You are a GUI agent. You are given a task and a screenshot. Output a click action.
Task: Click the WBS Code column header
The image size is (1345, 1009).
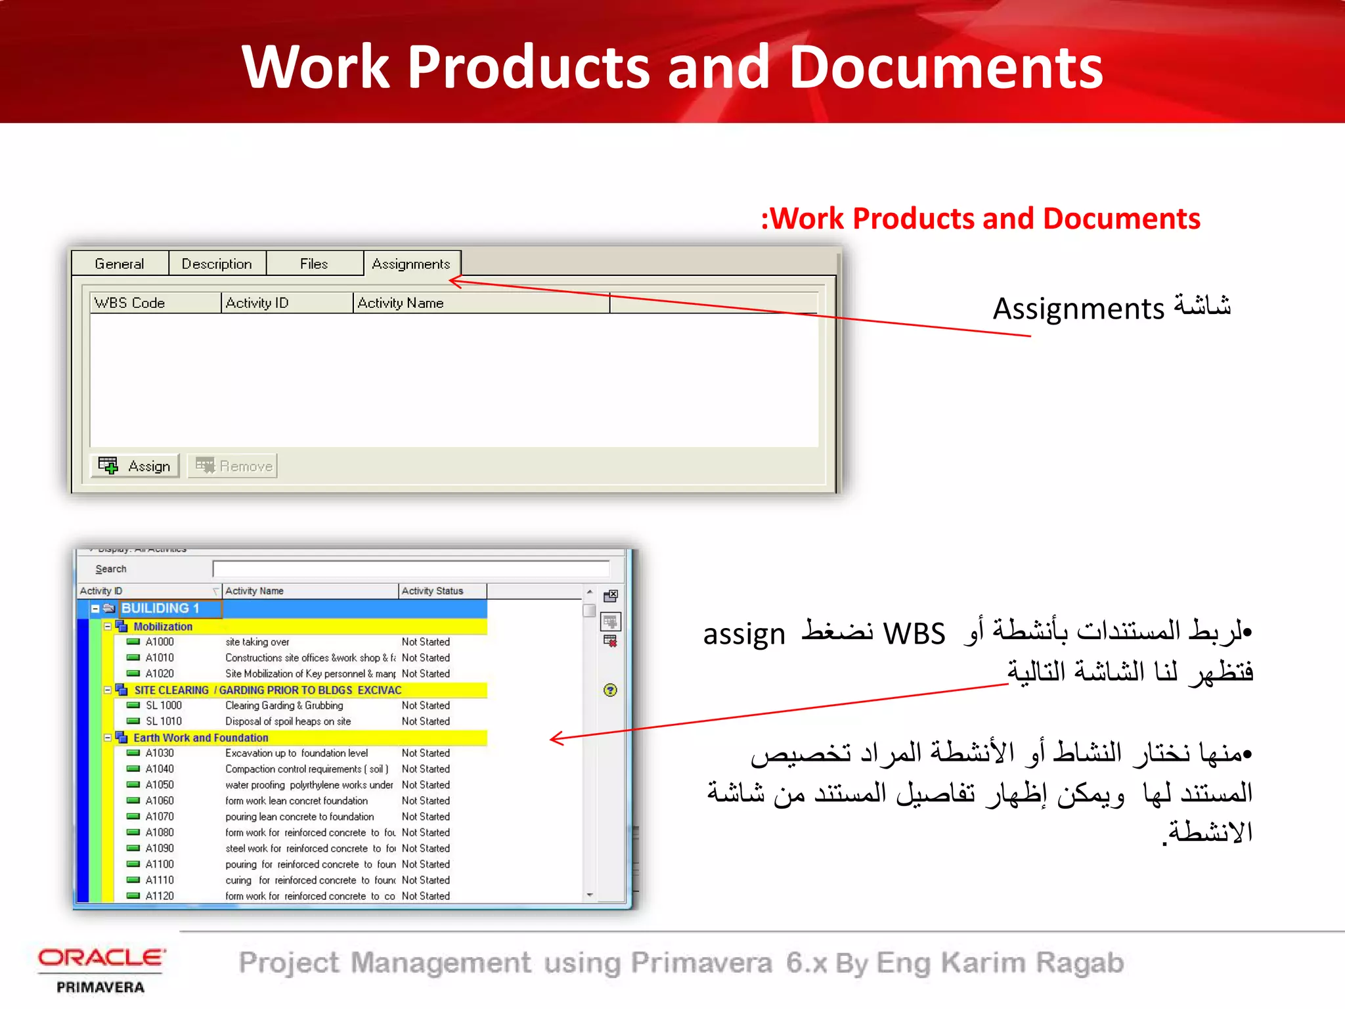pos(156,303)
